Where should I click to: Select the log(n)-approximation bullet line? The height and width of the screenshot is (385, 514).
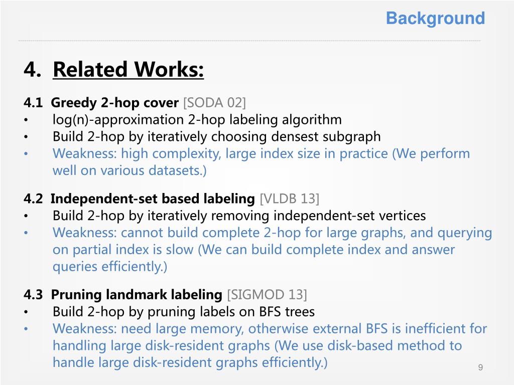pyautogui.click(x=197, y=119)
